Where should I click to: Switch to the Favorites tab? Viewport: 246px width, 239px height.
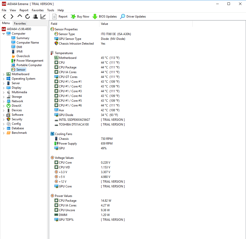[20, 23]
